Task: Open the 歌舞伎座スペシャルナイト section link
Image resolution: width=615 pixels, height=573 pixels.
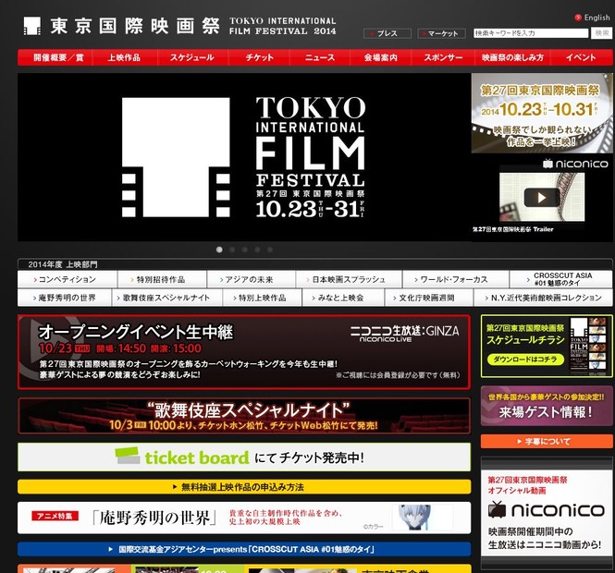Action: 167,298
